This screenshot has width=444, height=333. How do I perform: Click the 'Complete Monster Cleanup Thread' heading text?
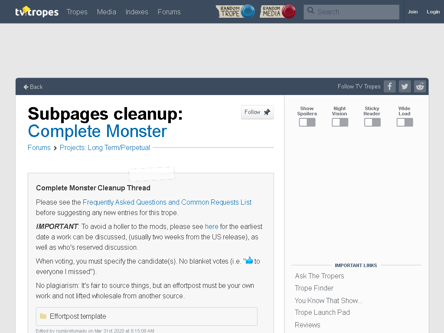pos(93,188)
